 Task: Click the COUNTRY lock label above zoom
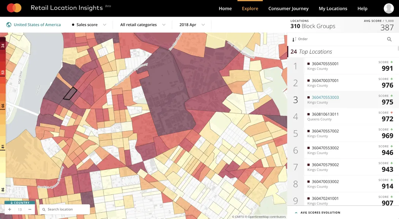click(20, 203)
